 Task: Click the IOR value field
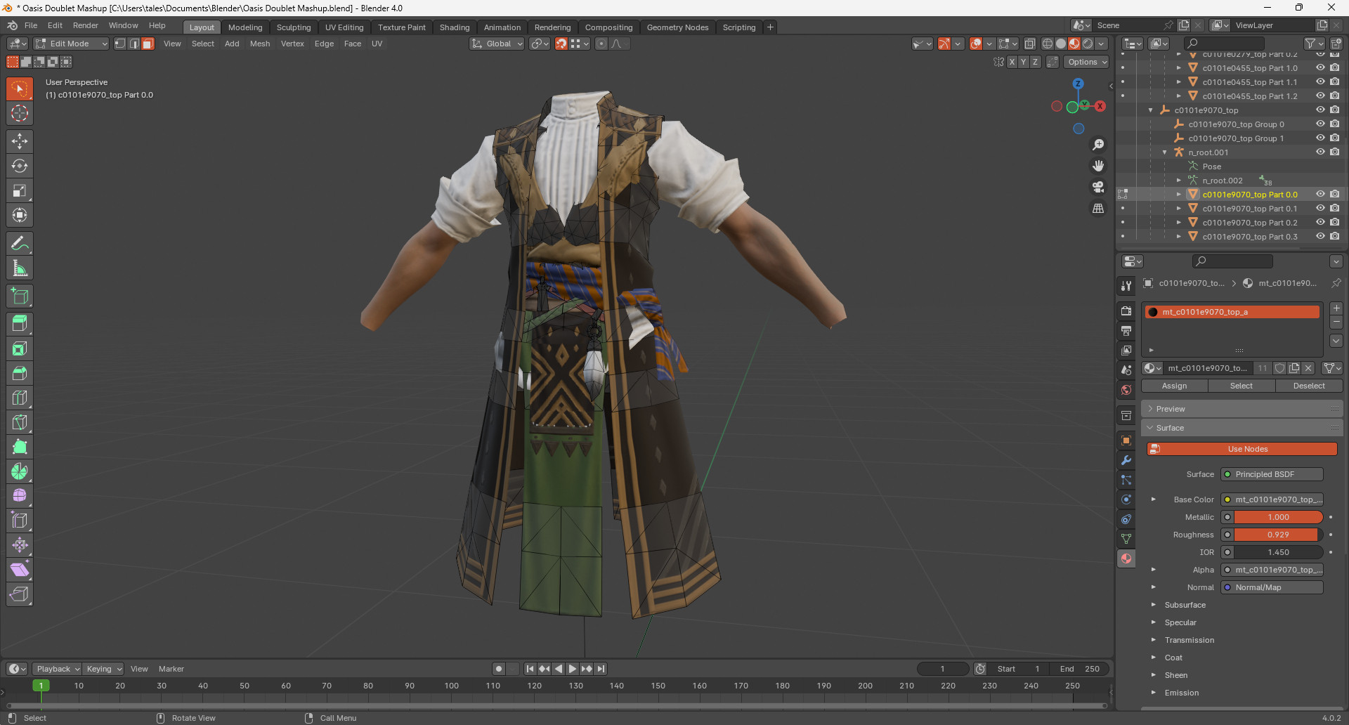point(1278,552)
